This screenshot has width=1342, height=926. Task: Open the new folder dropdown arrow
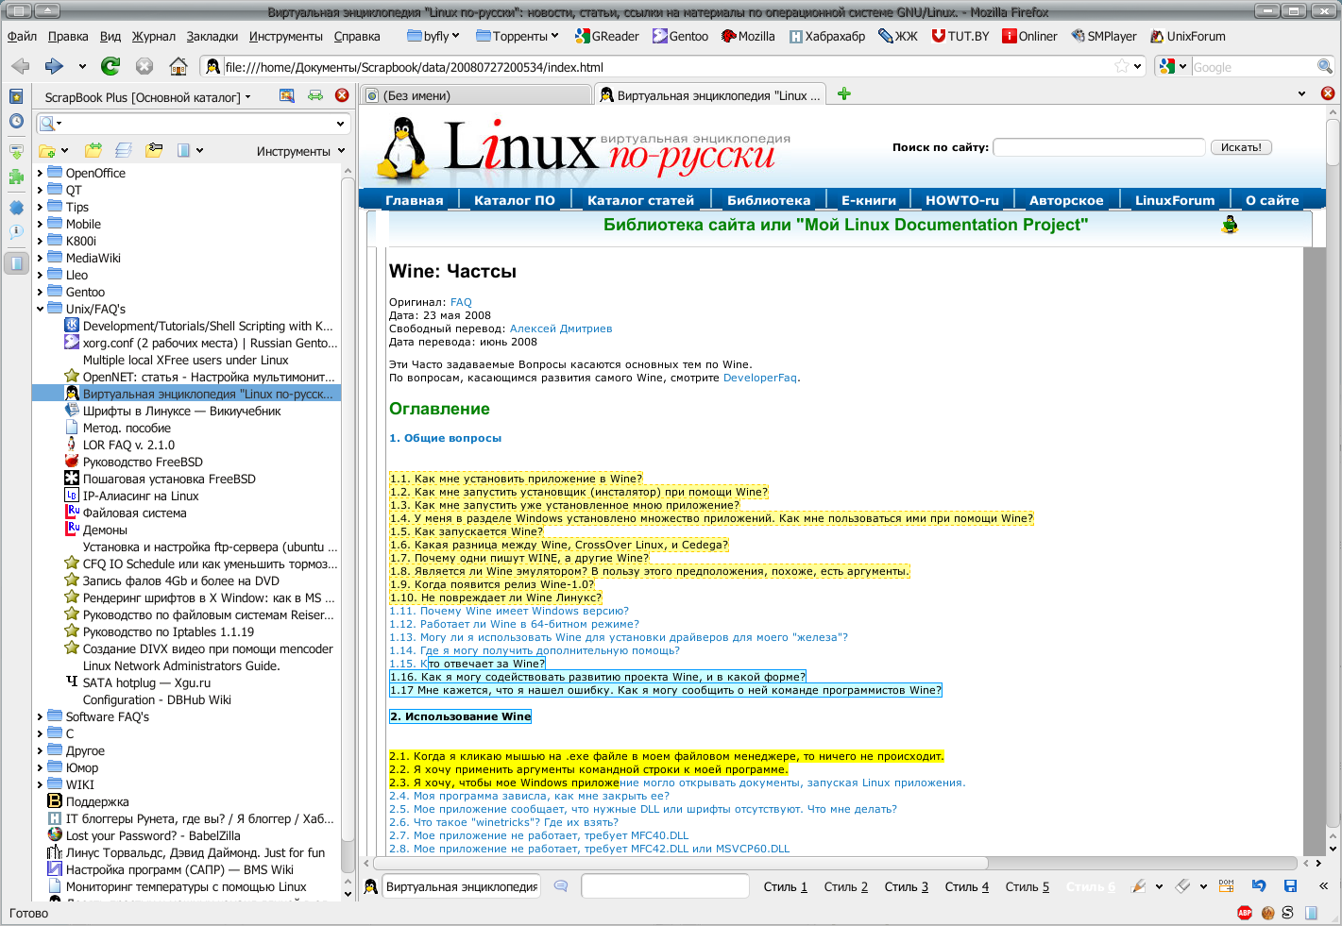coord(64,151)
